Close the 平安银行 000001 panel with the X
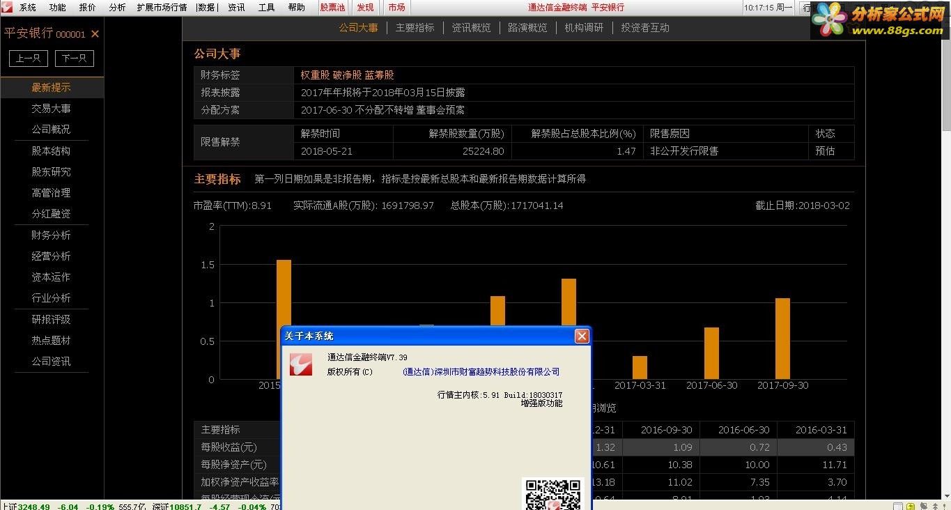951x510 pixels. click(95, 34)
